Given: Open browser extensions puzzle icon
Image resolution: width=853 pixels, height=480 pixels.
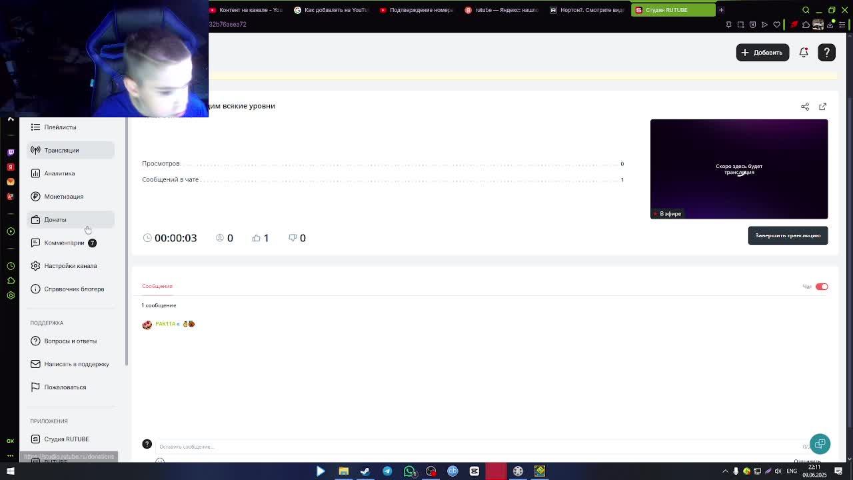Looking at the screenshot, I should [x=806, y=25].
